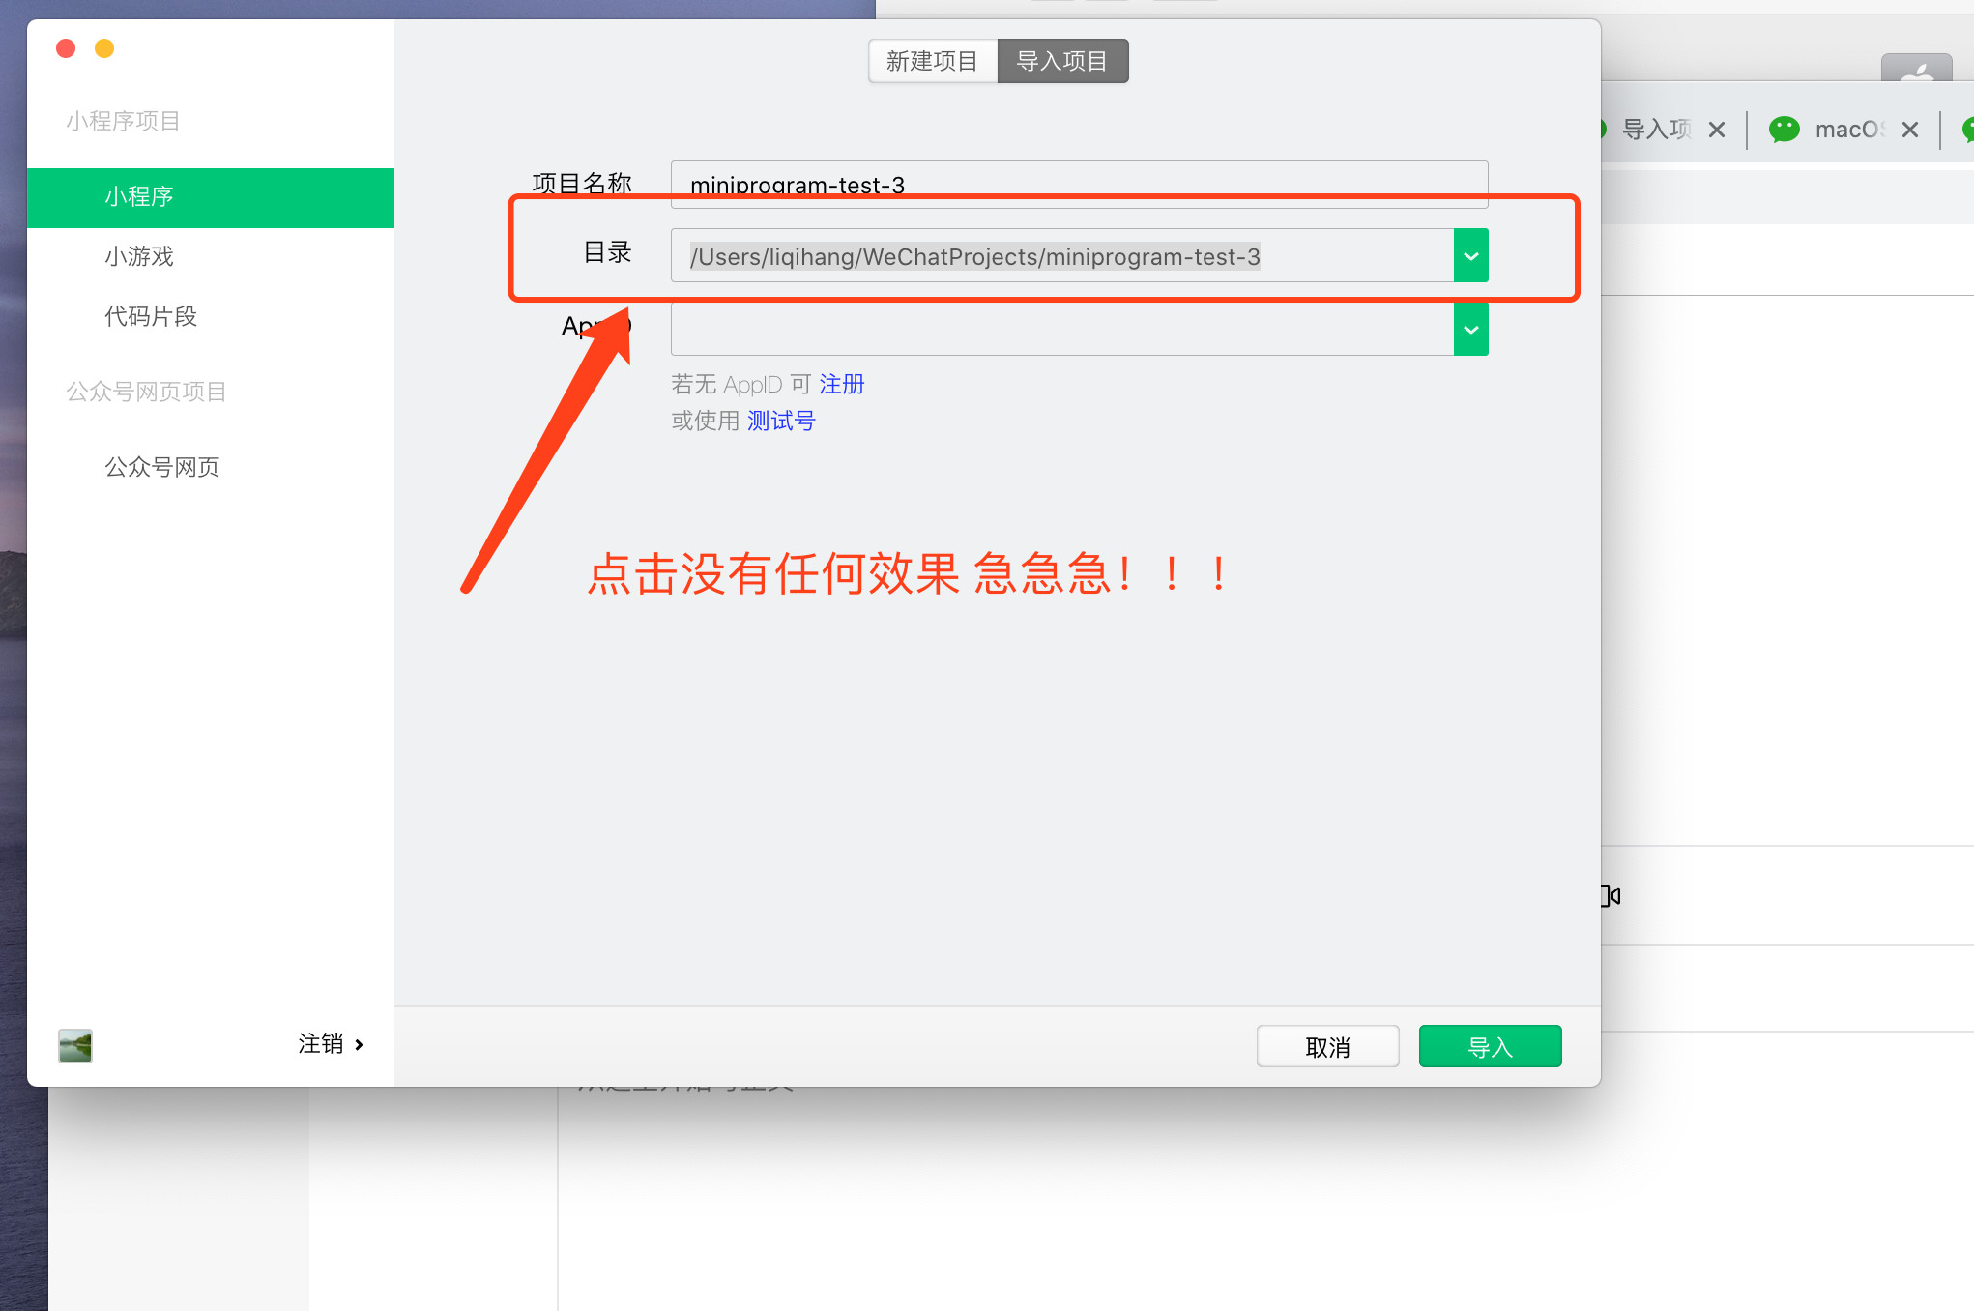Click the 测试号 link

click(781, 421)
